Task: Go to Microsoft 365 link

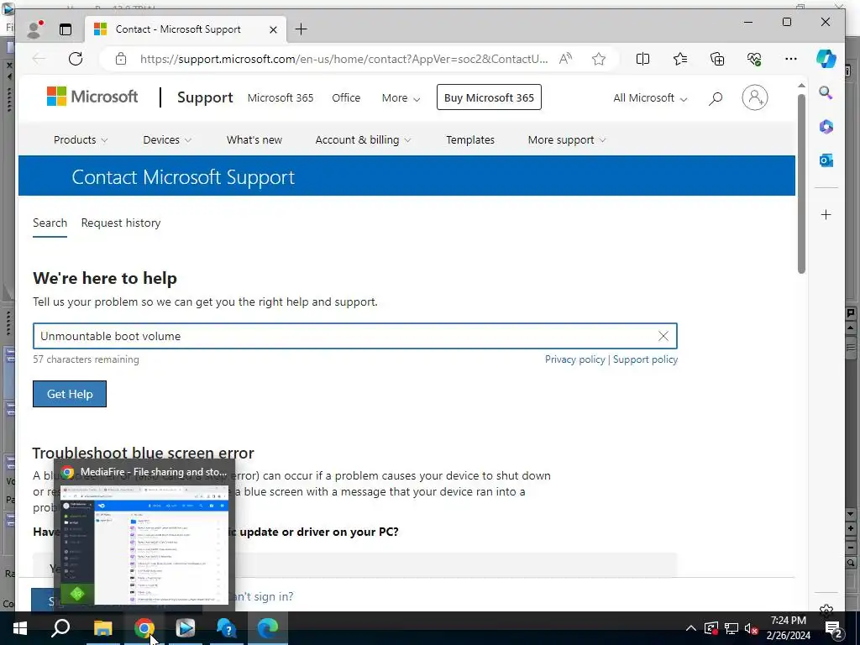Action: point(281,97)
